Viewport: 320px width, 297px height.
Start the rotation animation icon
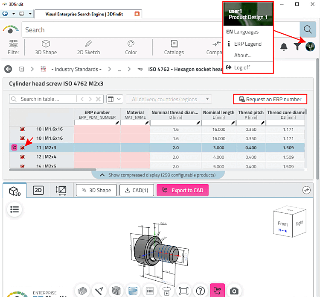coord(167,291)
